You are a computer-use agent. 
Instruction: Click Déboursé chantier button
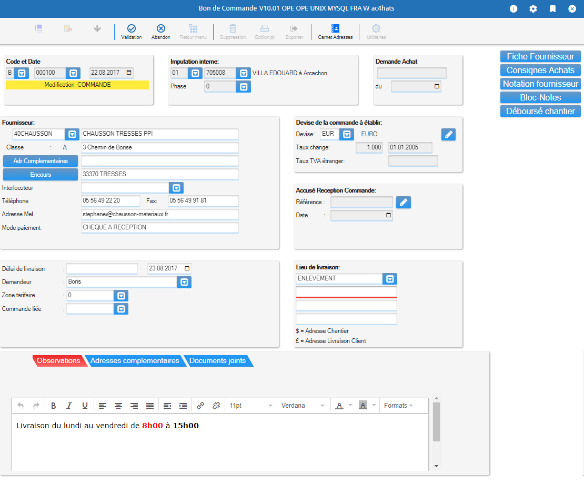click(540, 112)
